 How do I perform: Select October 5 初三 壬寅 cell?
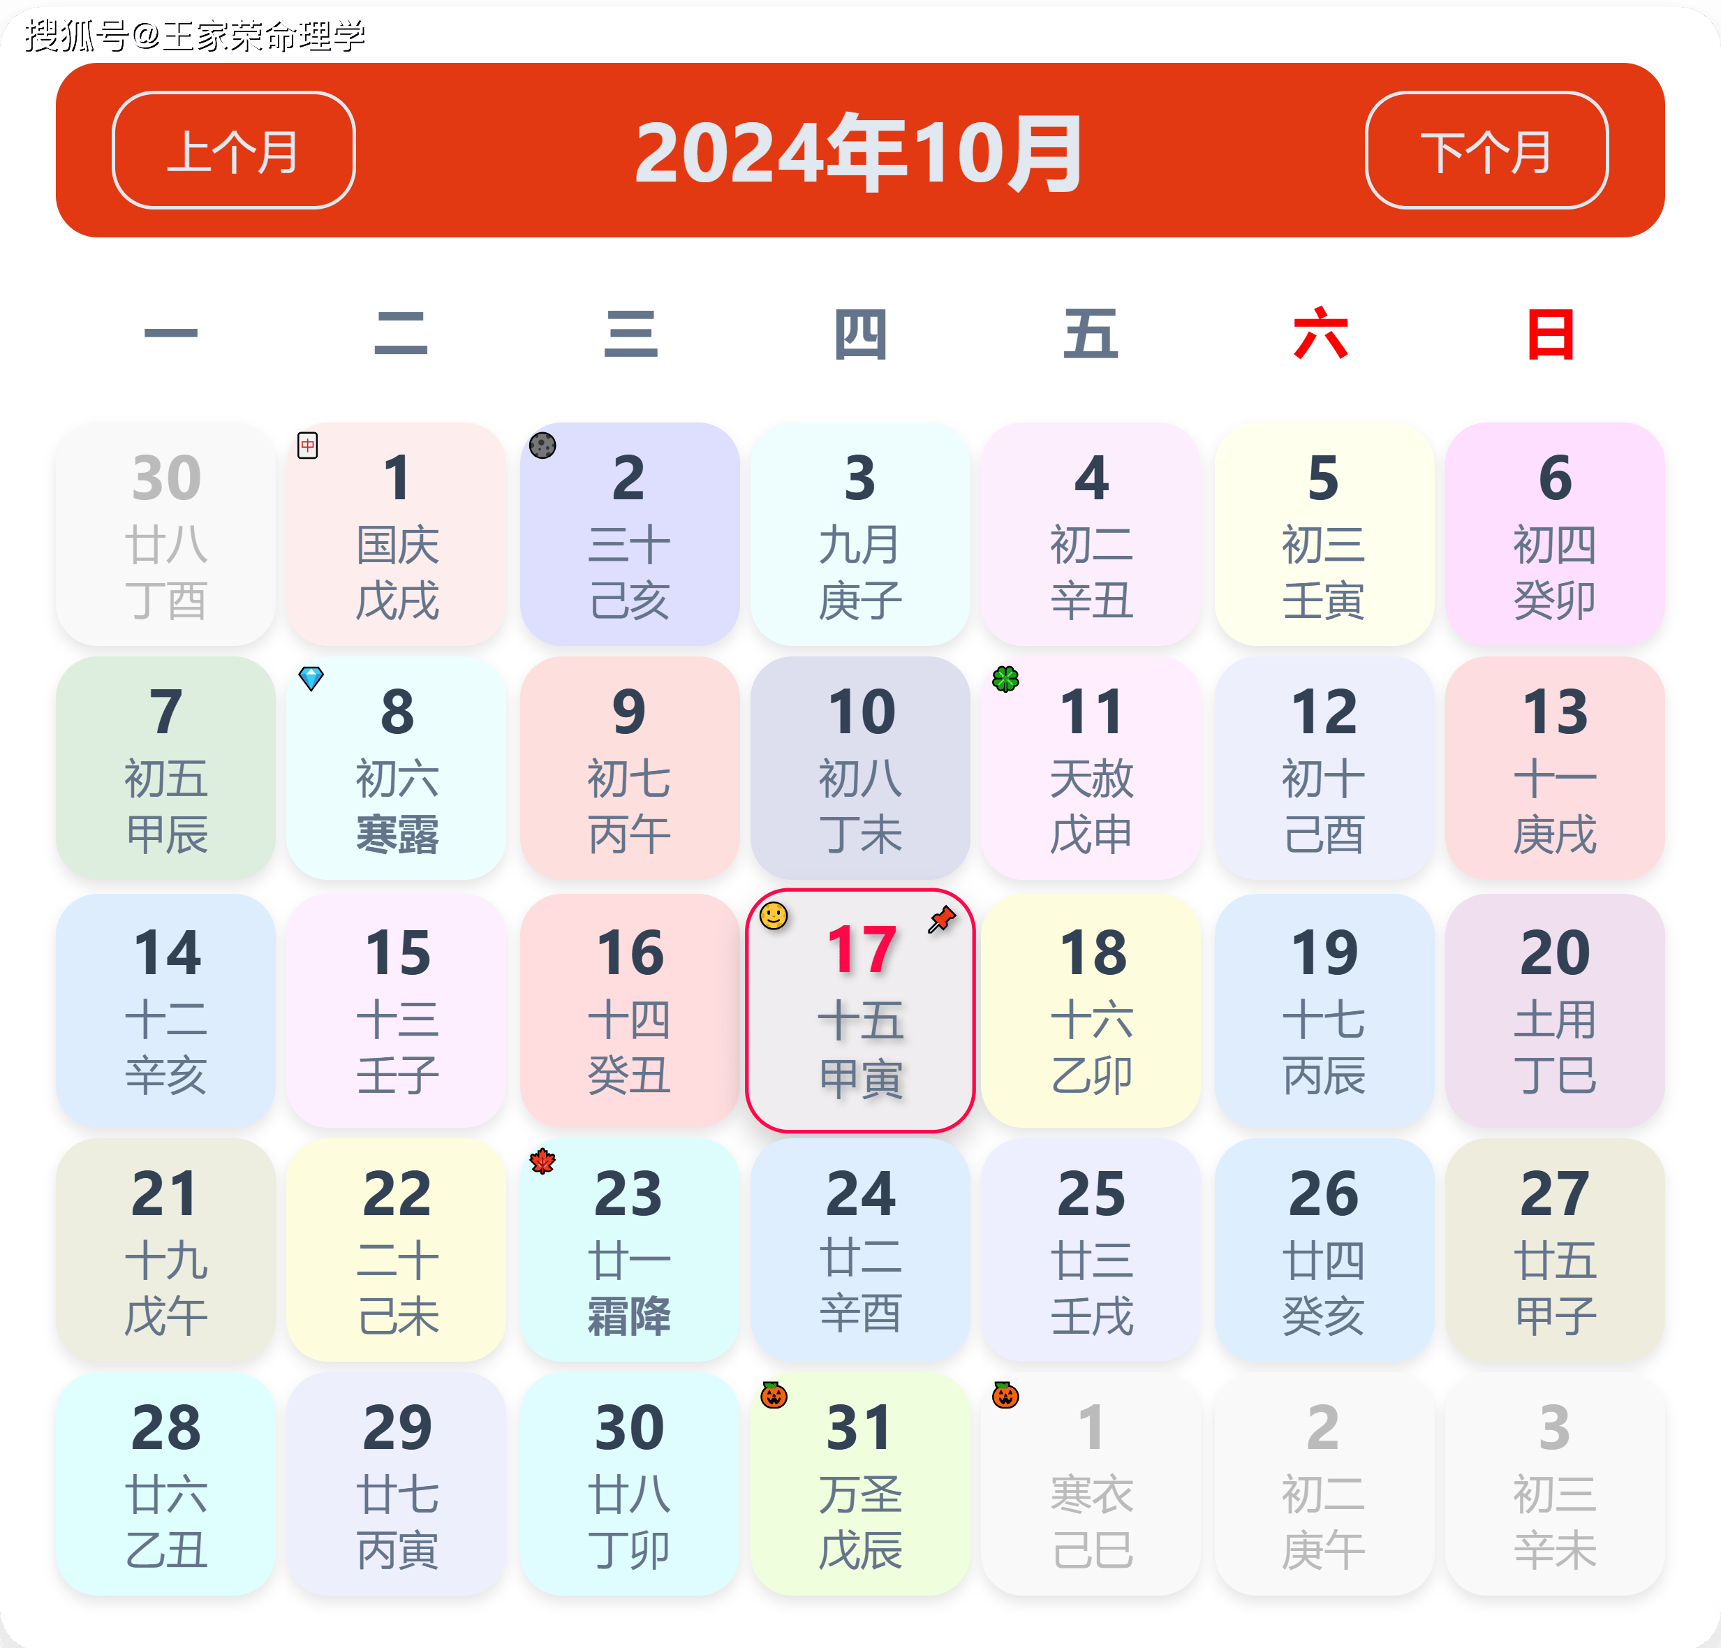point(1324,535)
